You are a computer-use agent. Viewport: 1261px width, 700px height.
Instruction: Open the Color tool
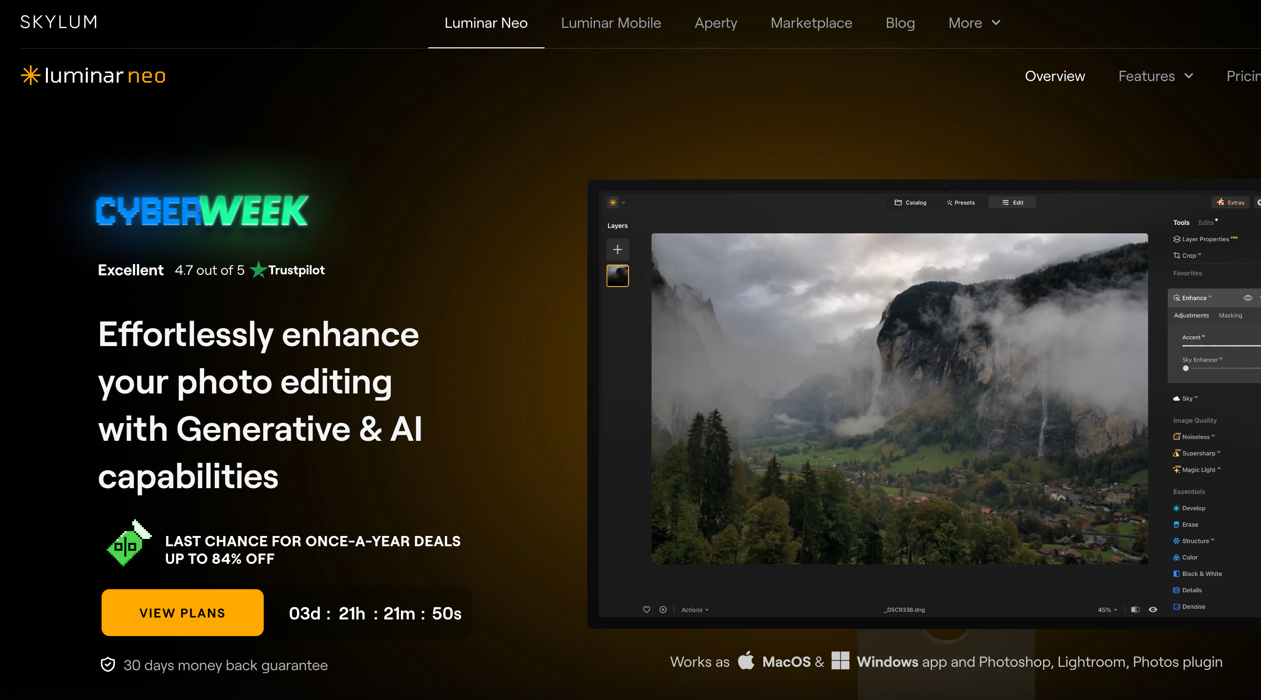pyautogui.click(x=1185, y=557)
